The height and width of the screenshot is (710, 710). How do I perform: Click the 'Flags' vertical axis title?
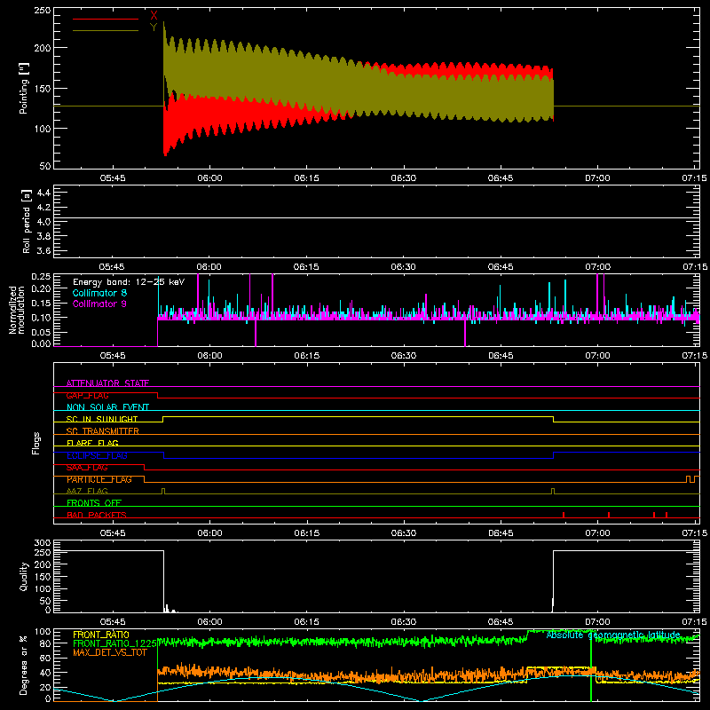click(36, 443)
